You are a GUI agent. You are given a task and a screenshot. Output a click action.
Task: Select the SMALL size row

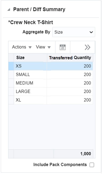pos(51,75)
